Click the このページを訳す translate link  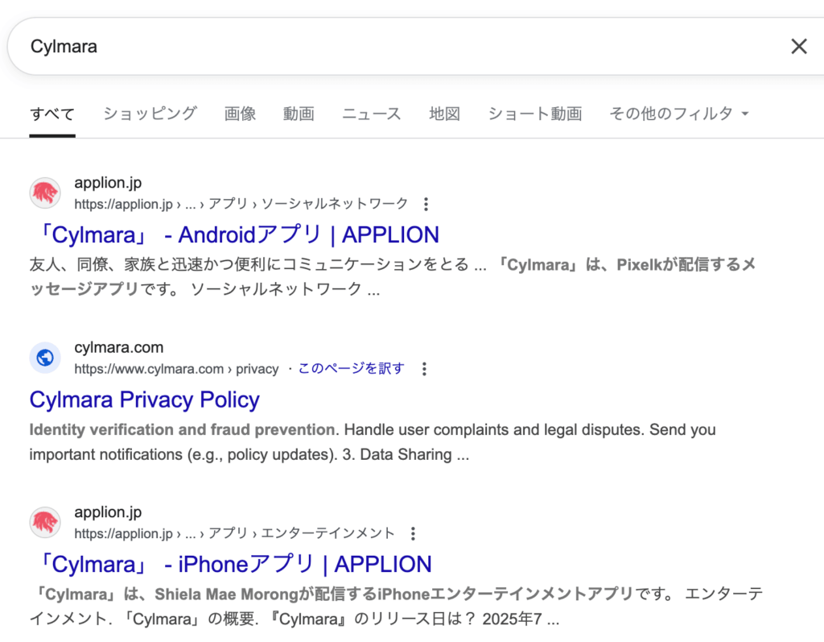351,368
